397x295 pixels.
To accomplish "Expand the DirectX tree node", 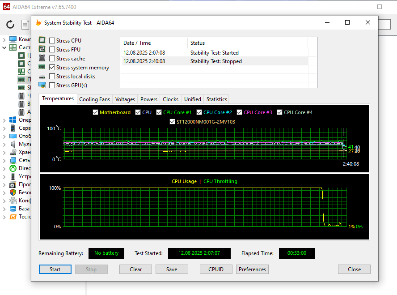I will click(x=4, y=168).
